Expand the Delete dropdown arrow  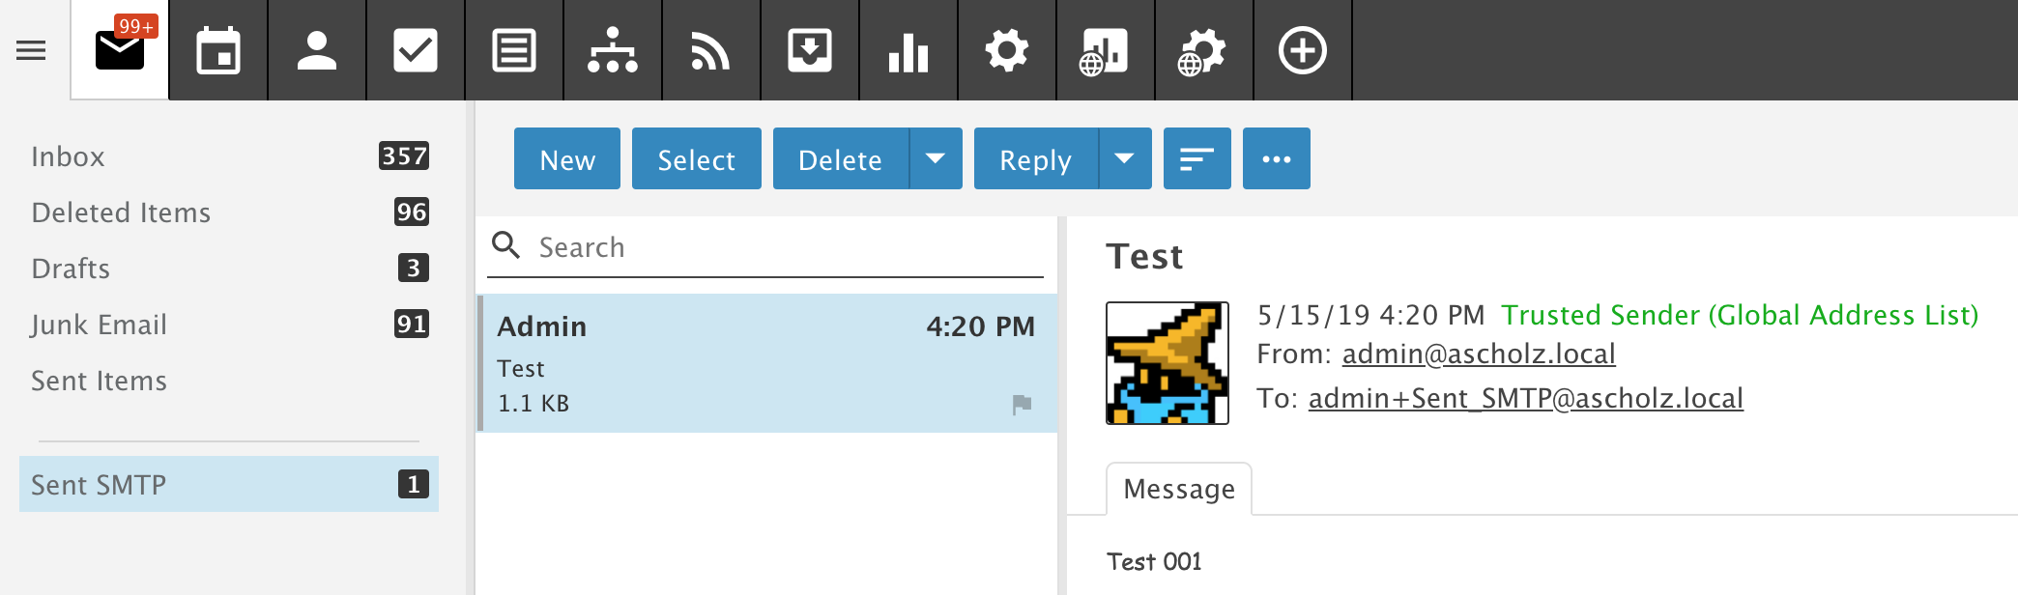tap(936, 158)
